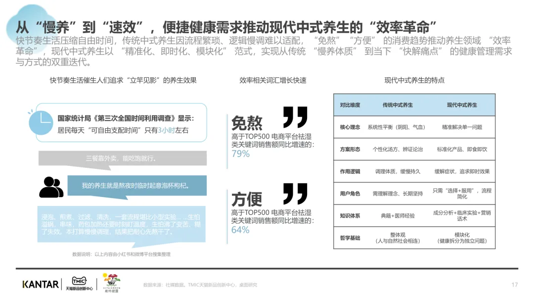Click the row label 作用逻辑
The height and width of the screenshot is (301, 534).
tap(350, 171)
